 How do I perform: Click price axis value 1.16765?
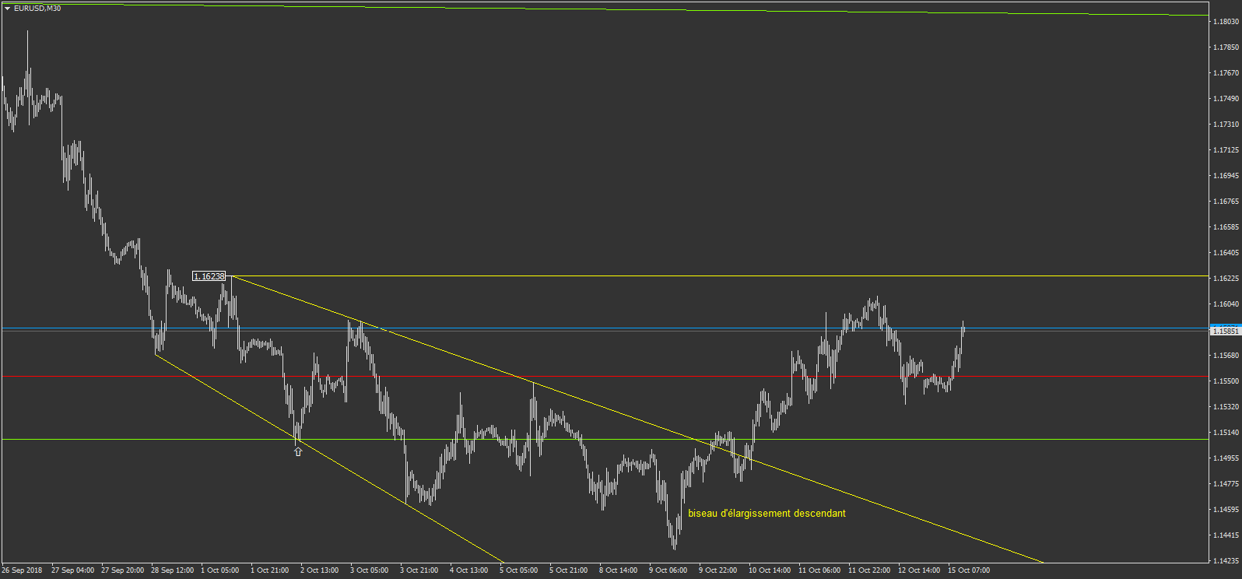click(1226, 202)
